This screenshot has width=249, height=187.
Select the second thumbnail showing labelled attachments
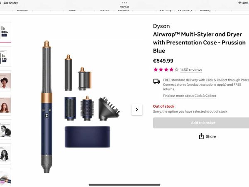tap(5, 57)
